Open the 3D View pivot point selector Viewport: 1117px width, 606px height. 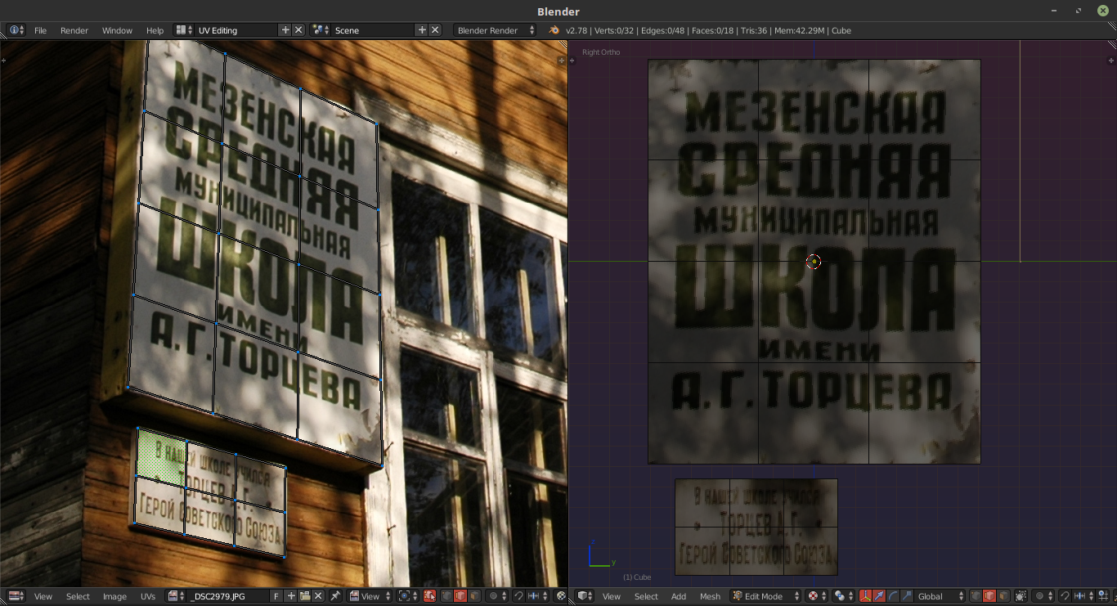pos(842,596)
